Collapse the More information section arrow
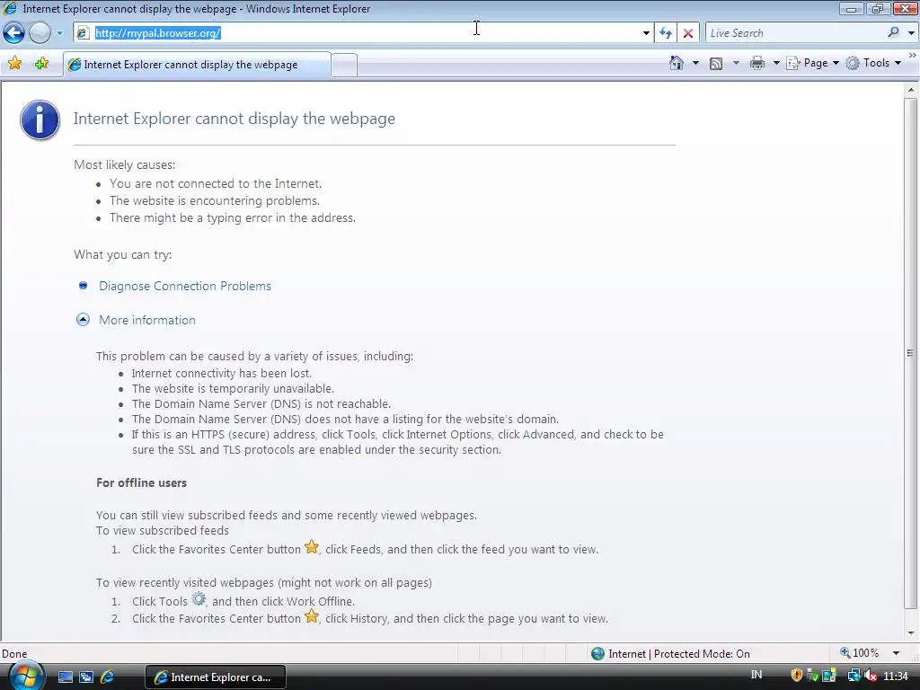This screenshot has width=920, height=690. pyautogui.click(x=83, y=320)
